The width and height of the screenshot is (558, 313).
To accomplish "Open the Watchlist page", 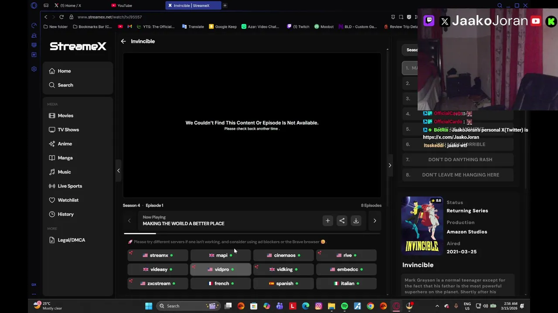I will coord(78,200).
